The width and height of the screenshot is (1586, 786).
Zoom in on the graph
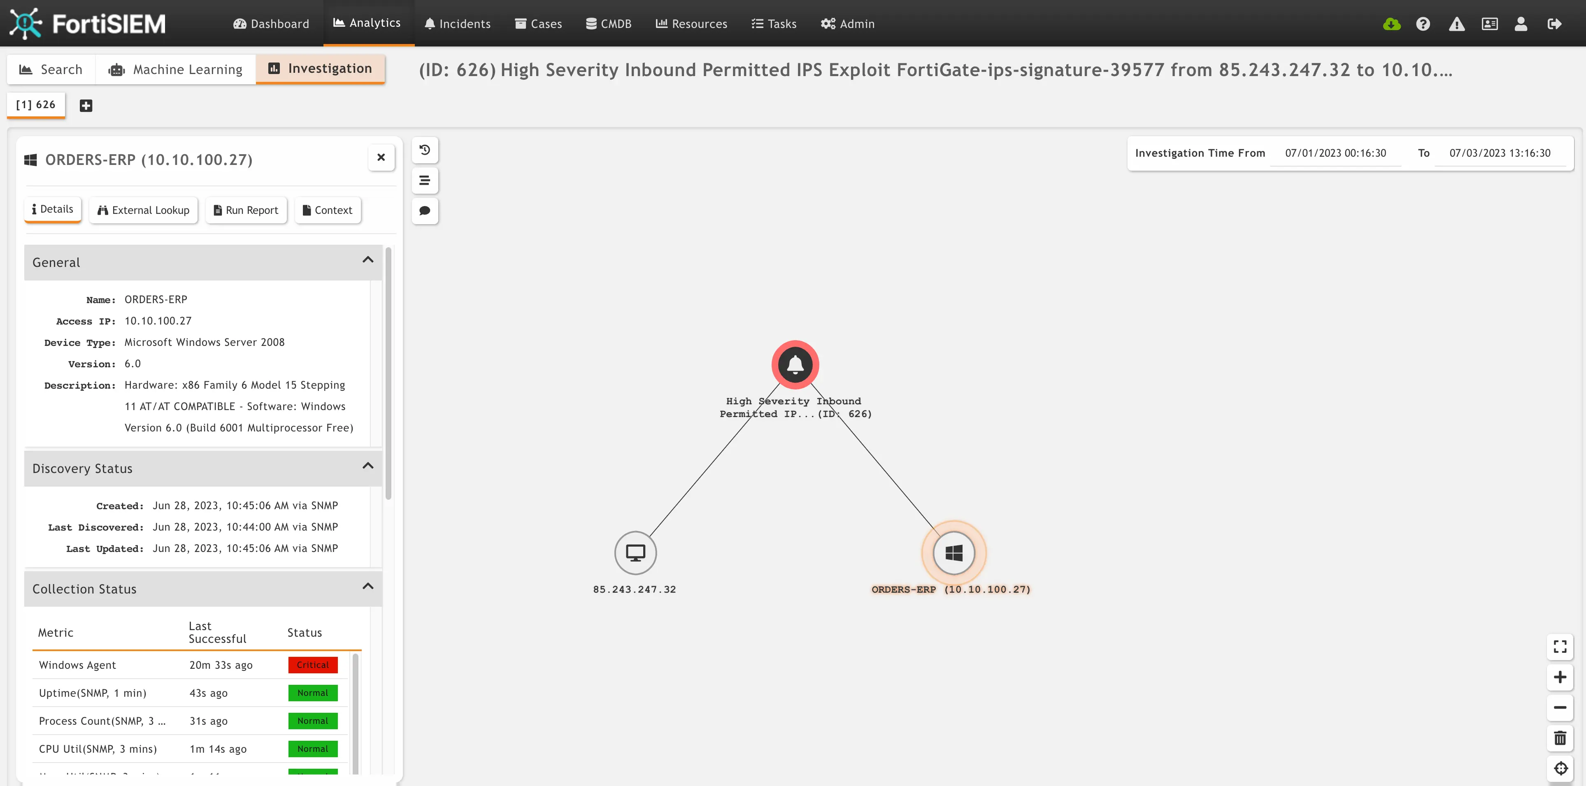(x=1560, y=677)
